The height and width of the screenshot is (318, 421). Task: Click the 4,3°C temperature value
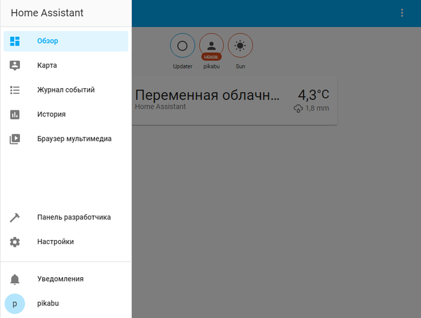point(313,95)
